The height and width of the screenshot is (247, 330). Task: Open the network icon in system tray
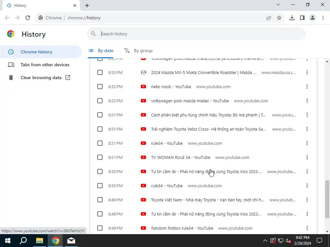281,241
